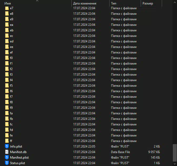
Task: Click the date cell for Manifest.db
Action: click(84, 152)
